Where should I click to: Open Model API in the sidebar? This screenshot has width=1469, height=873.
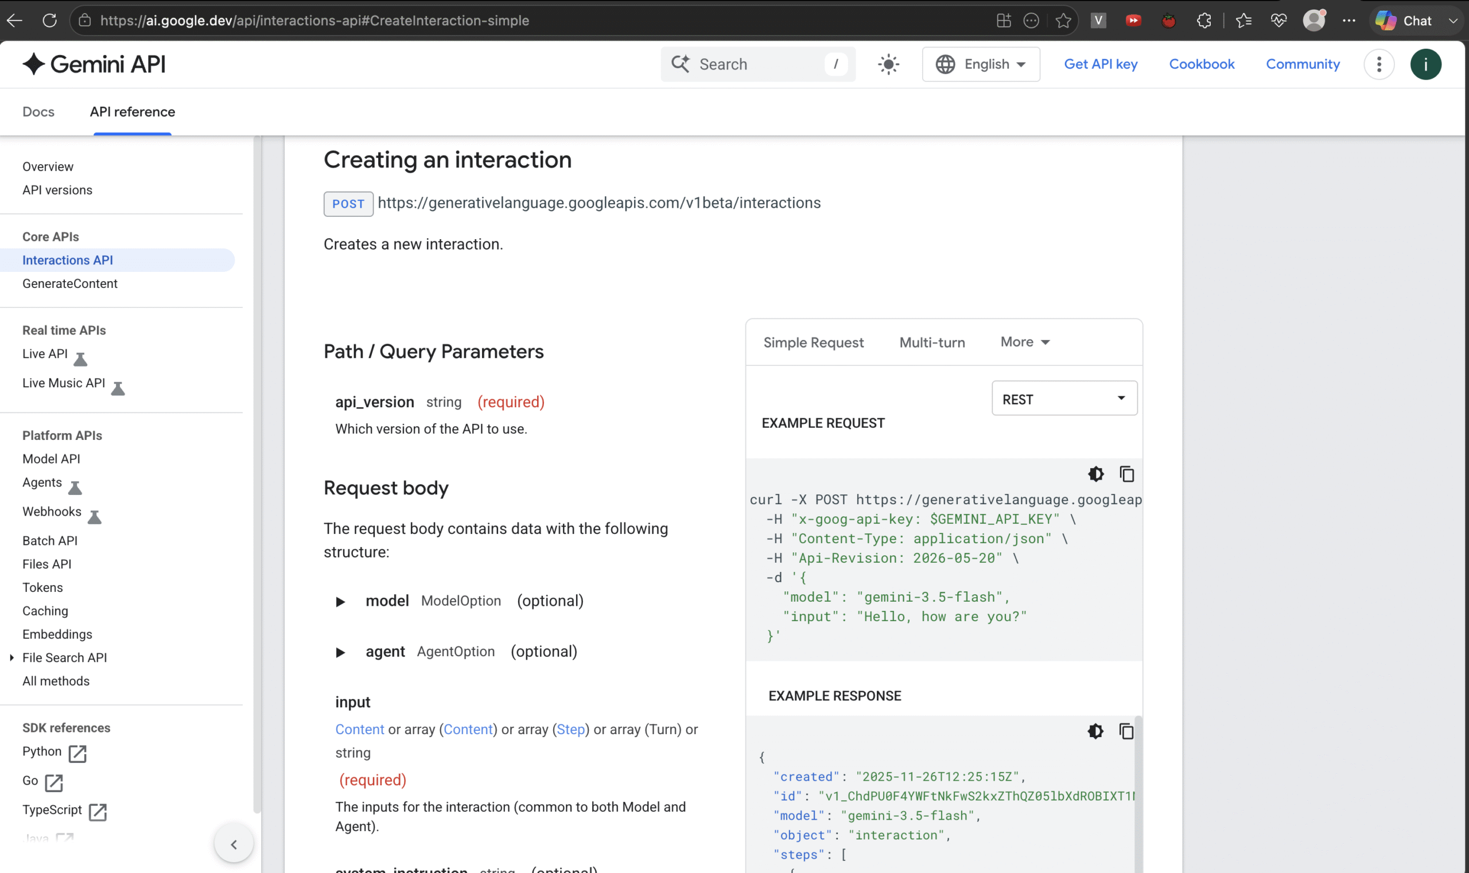(51, 459)
